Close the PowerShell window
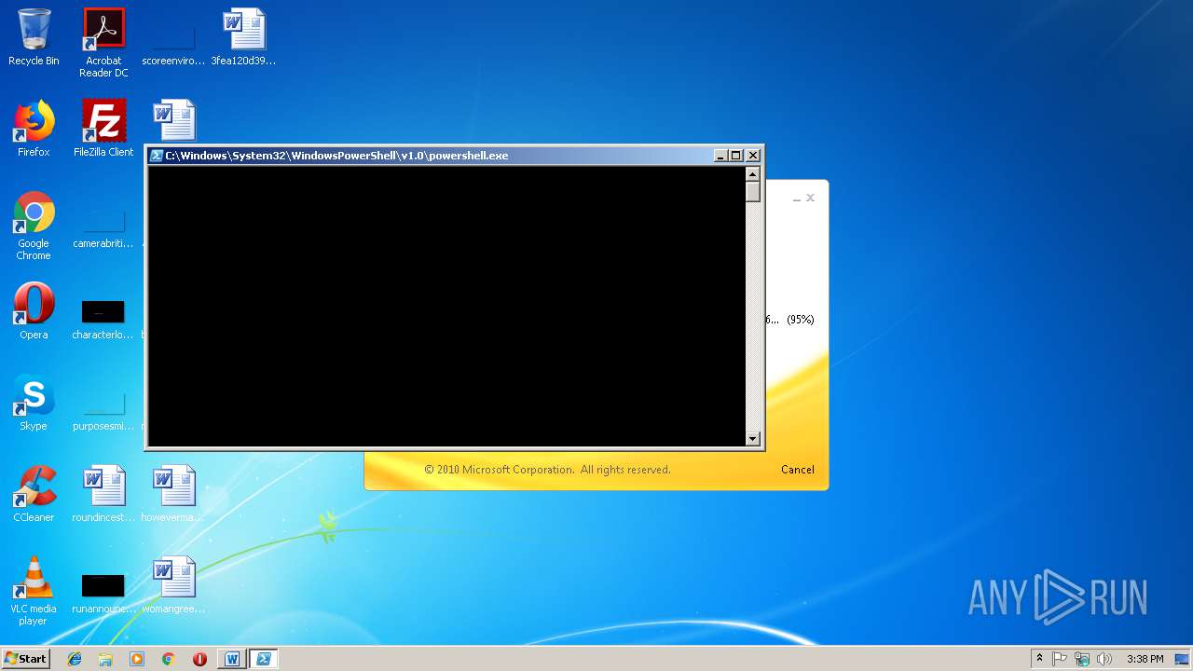1193x671 pixels. (x=753, y=156)
